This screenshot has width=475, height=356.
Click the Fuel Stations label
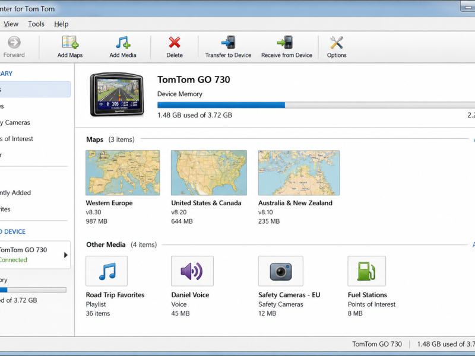coord(367,295)
